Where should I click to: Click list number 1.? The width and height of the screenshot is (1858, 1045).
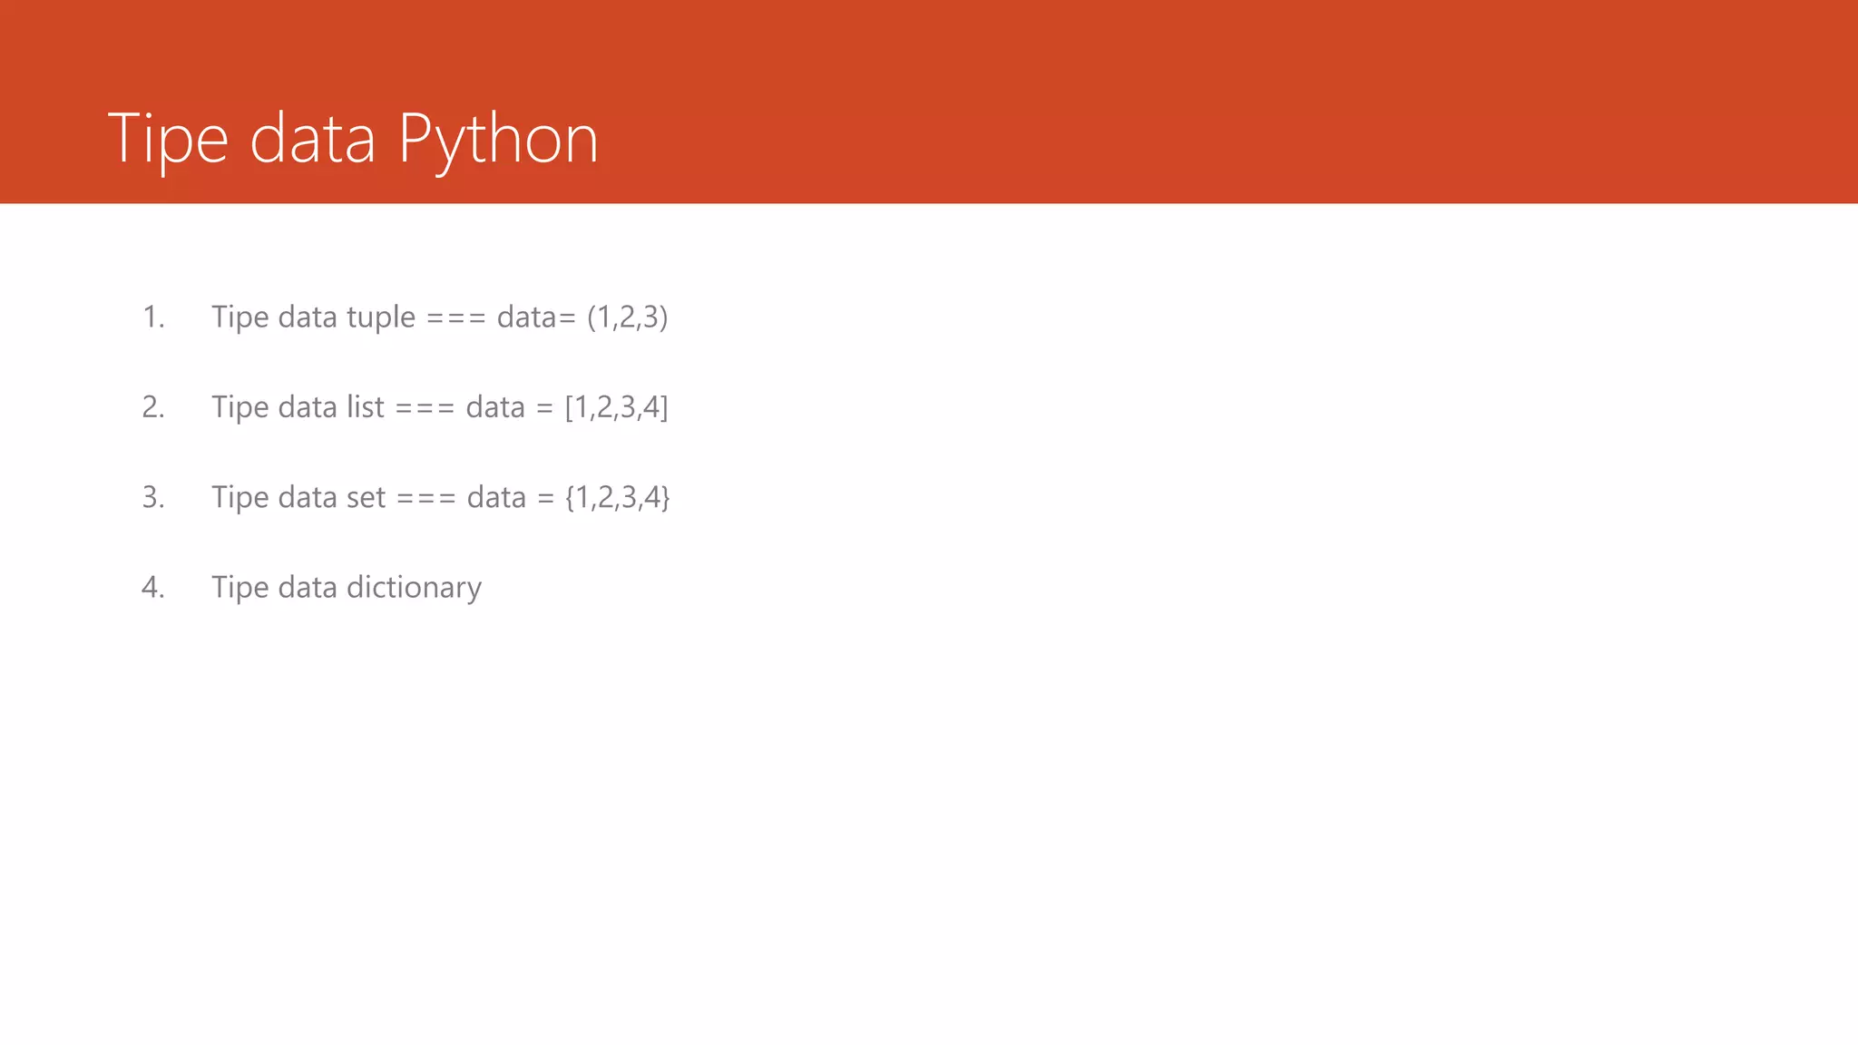tap(153, 317)
